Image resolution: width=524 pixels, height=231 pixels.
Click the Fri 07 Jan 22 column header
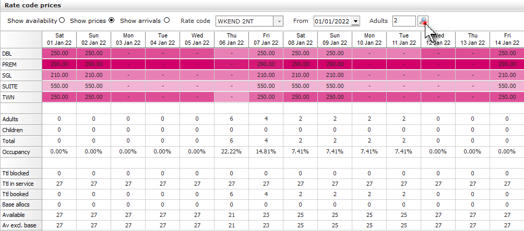click(266, 40)
